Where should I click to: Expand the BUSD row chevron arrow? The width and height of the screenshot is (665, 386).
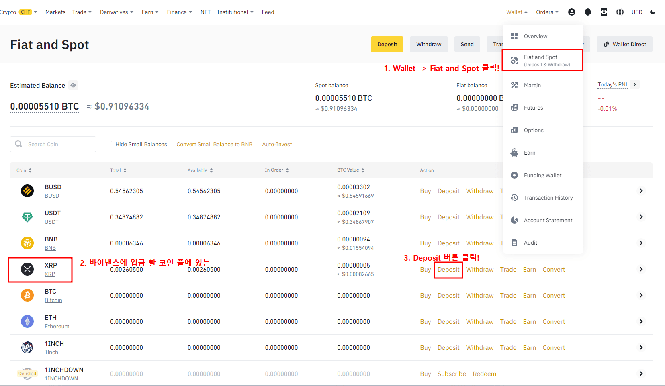(x=641, y=191)
